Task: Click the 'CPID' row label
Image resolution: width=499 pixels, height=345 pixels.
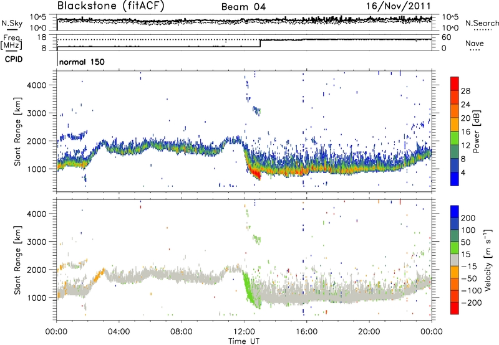Action: pos(14,59)
